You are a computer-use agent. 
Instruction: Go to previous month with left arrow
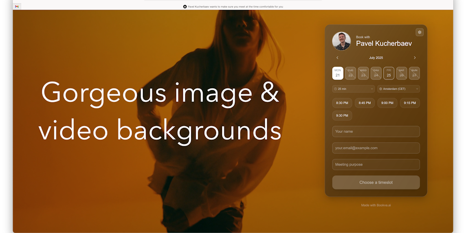(337, 58)
